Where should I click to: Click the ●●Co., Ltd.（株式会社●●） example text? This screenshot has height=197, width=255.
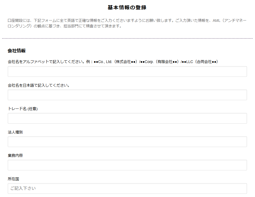click(x=116, y=62)
